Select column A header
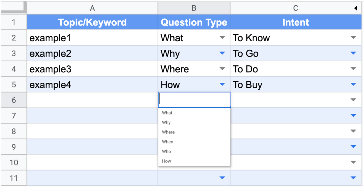Image resolution: width=363 pixels, height=187 pixels. tap(92, 8)
